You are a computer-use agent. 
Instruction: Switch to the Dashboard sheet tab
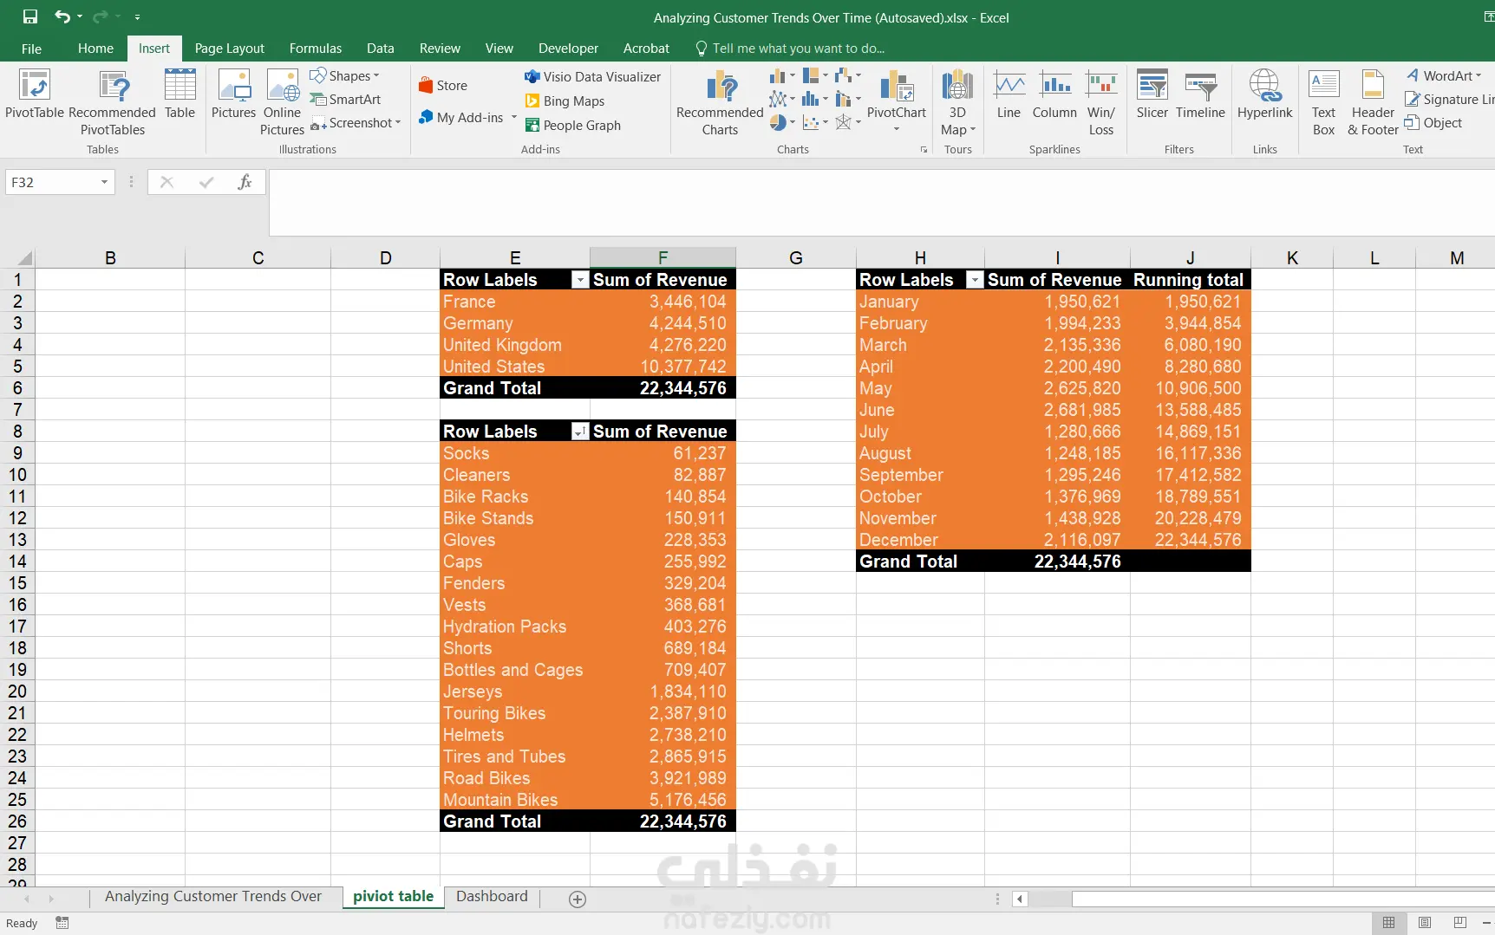[492, 897]
